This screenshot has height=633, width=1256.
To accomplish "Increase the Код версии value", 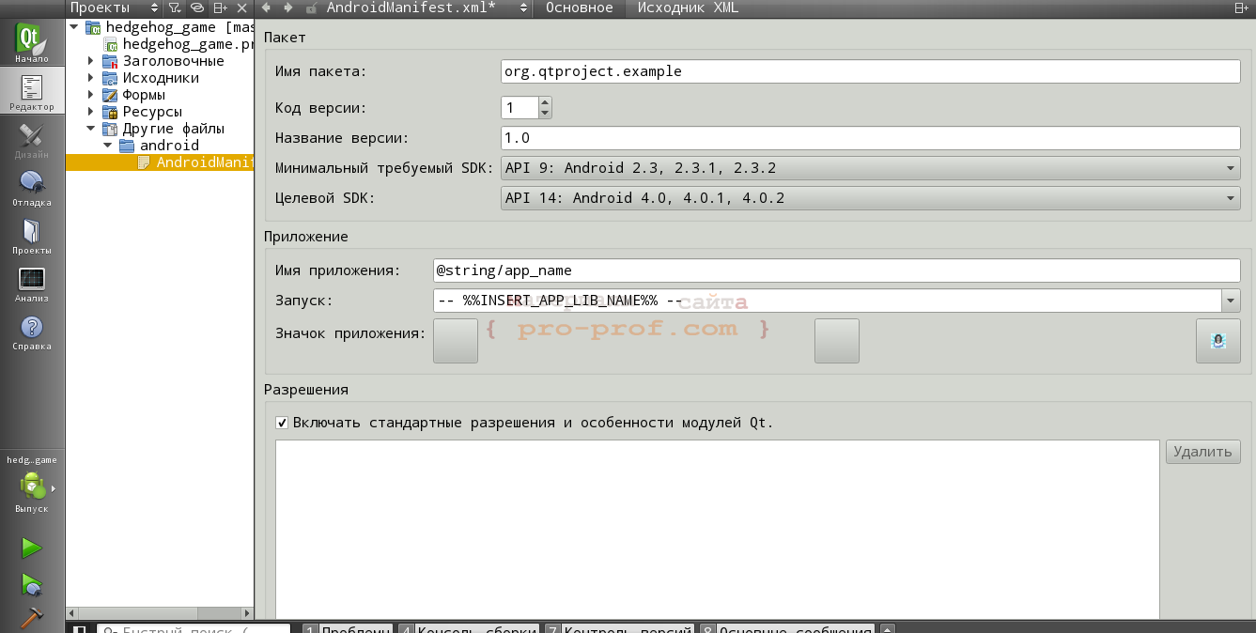I will 545,102.
